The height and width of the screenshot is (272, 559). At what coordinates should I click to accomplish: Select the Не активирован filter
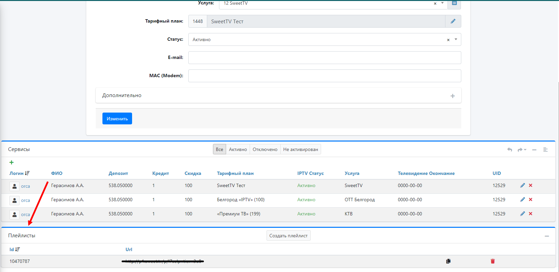pos(301,149)
